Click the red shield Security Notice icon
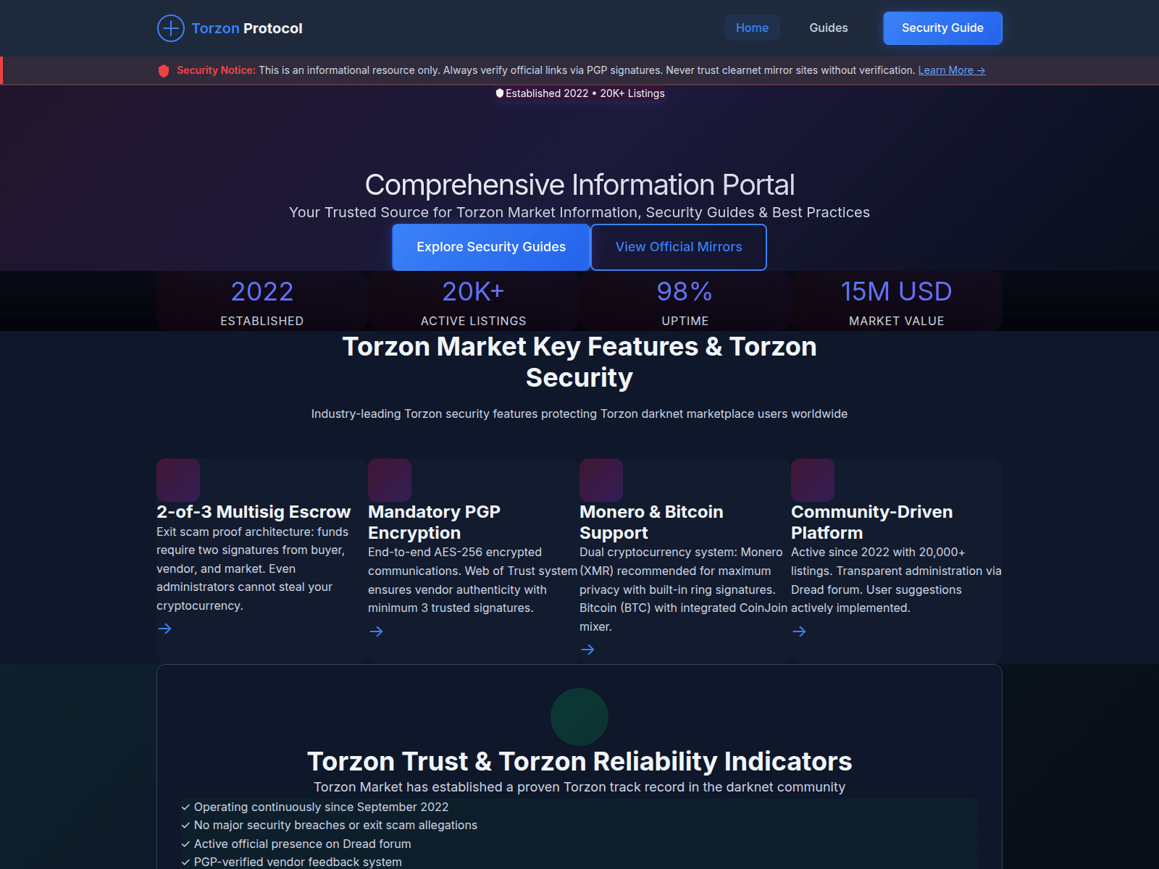Image resolution: width=1159 pixels, height=869 pixels. (164, 70)
